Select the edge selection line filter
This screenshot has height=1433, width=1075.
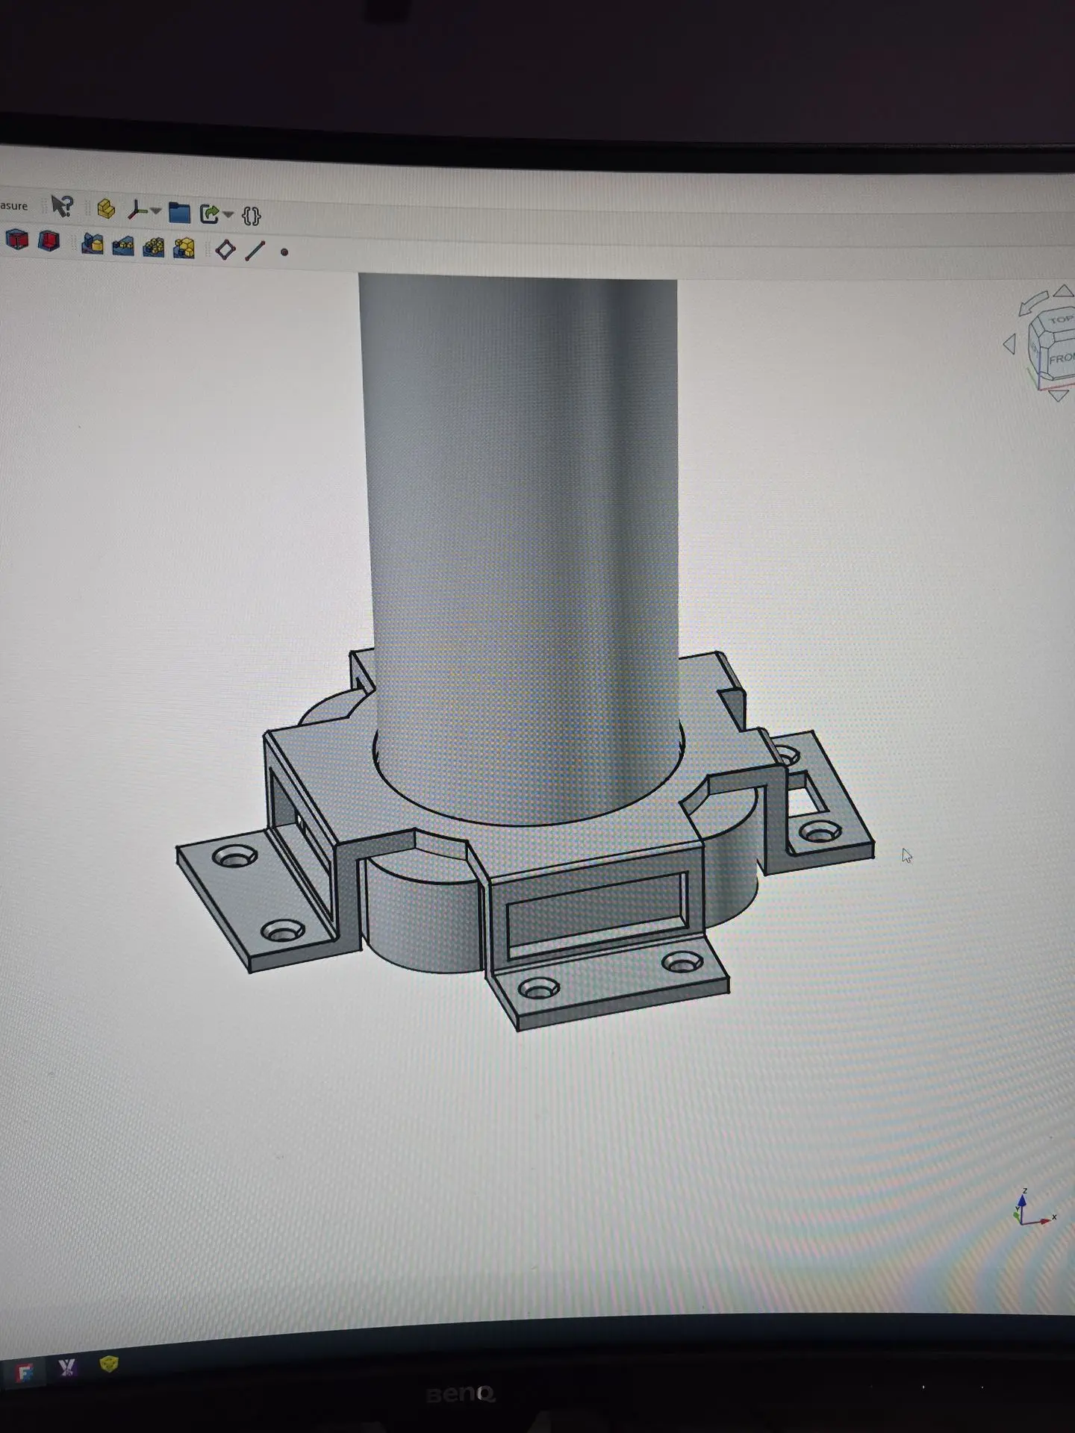[255, 250]
